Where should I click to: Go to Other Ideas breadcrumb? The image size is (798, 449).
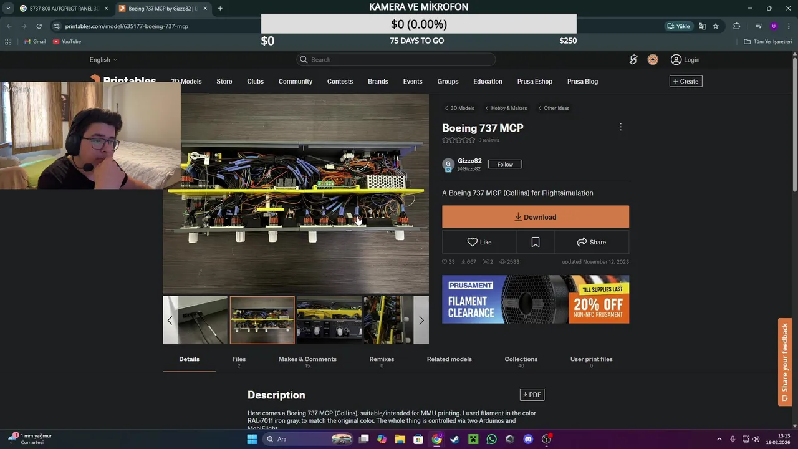(554, 108)
